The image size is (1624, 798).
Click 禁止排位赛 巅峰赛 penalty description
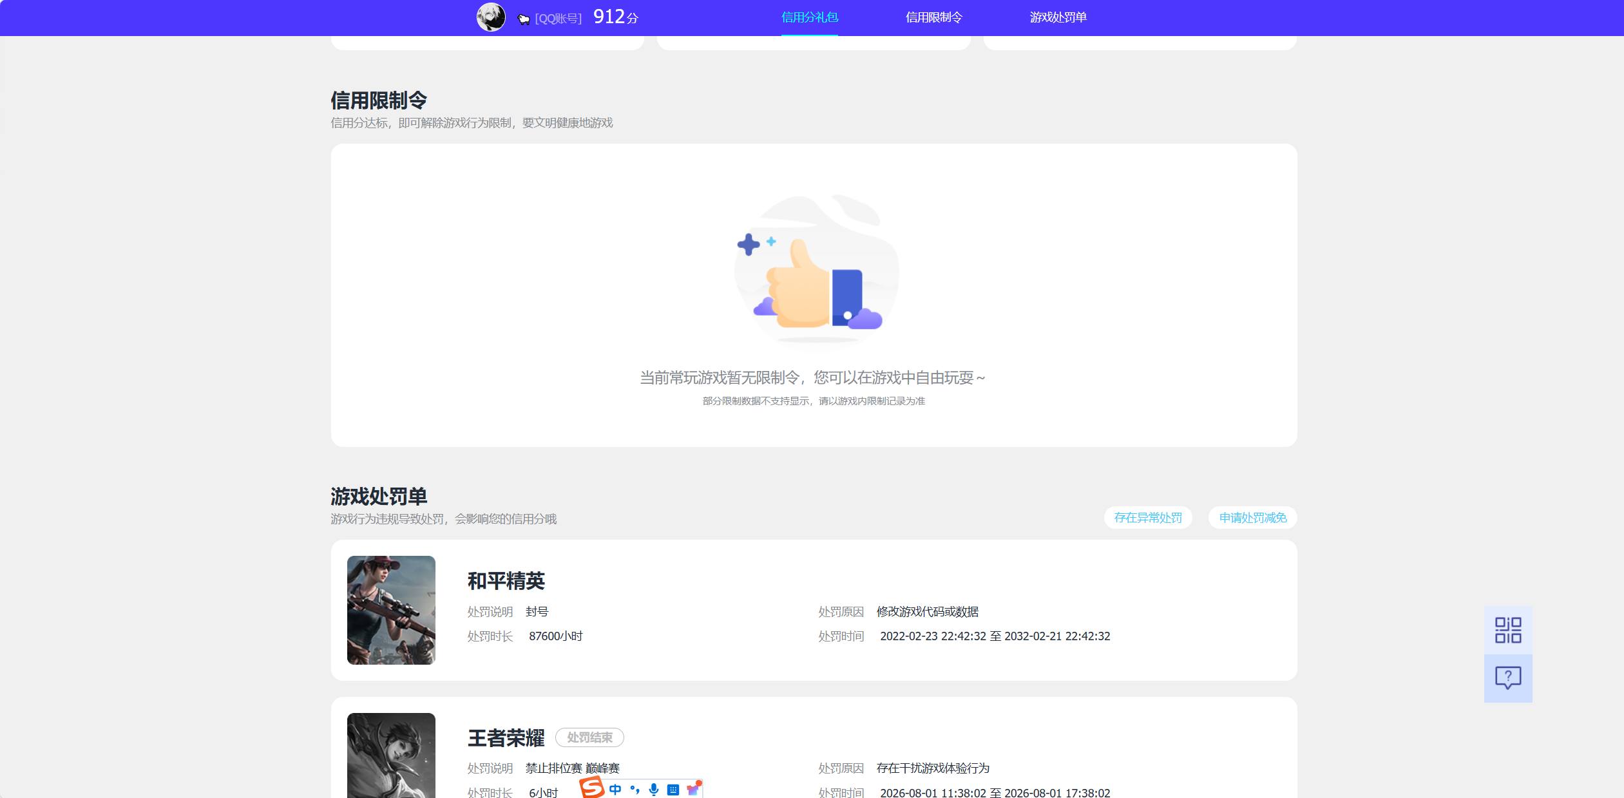[x=573, y=768]
